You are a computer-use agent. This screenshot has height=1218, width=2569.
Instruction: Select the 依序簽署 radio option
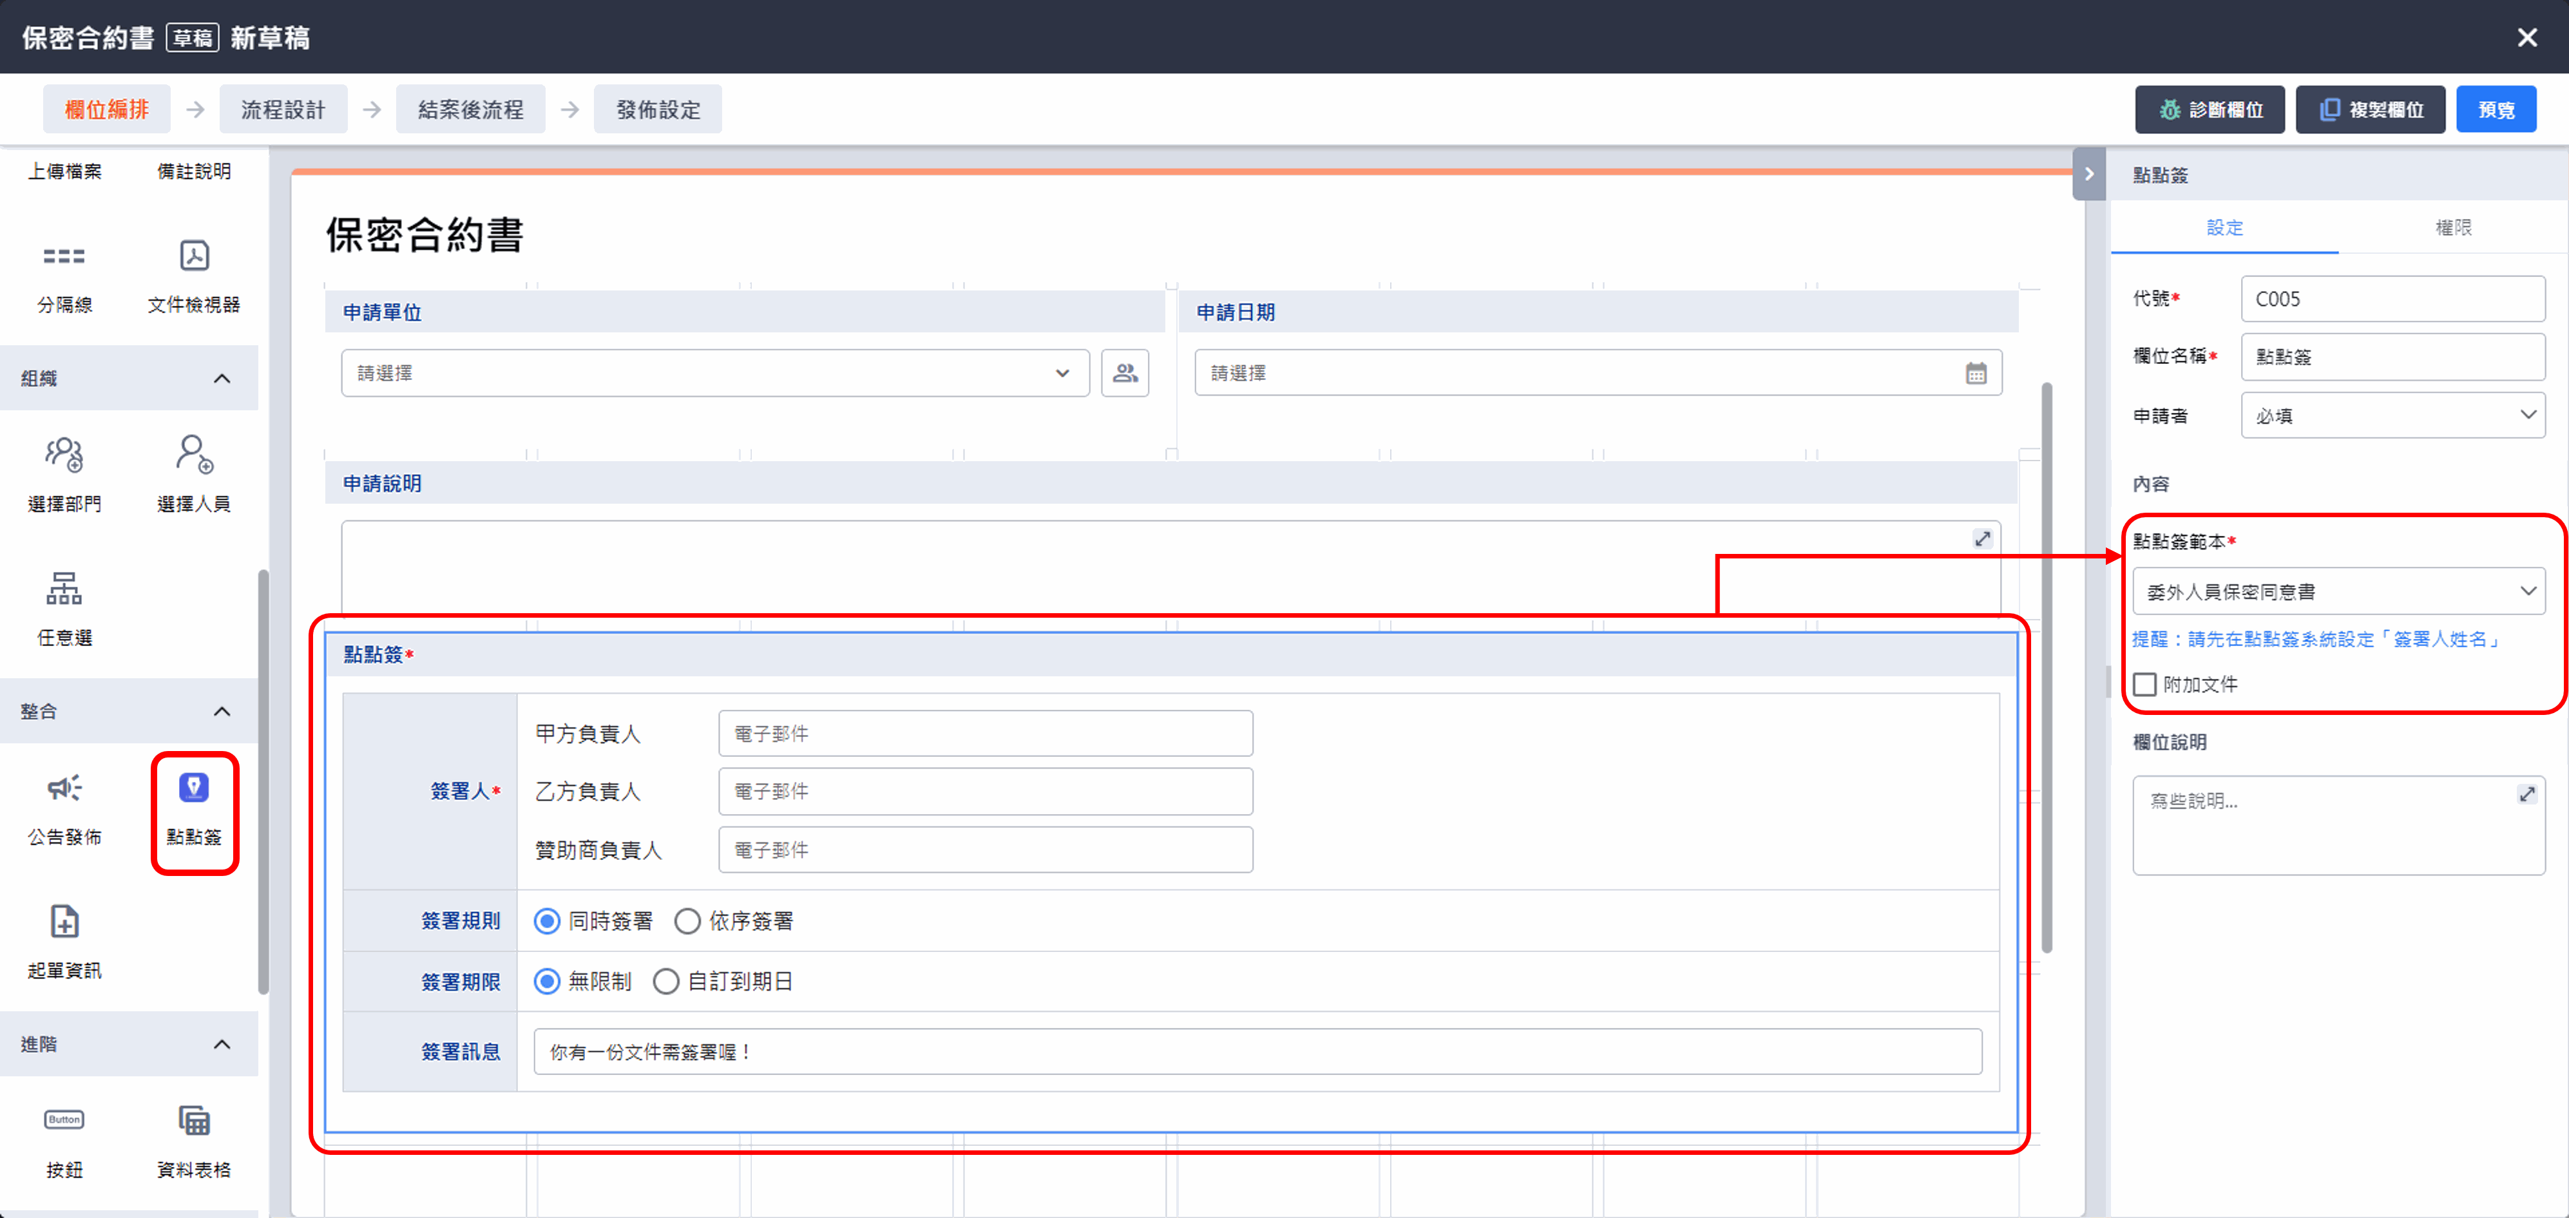click(687, 920)
